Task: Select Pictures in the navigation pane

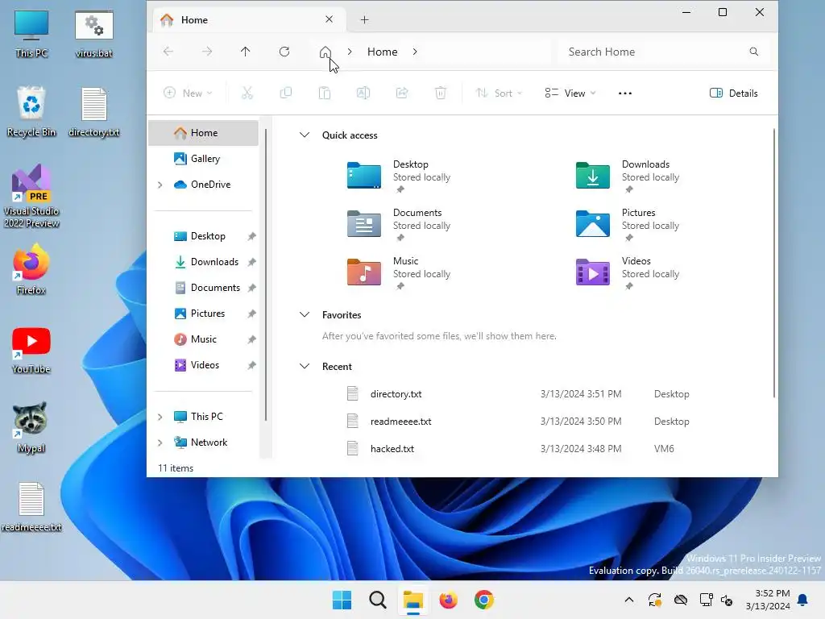Action: click(x=203, y=314)
